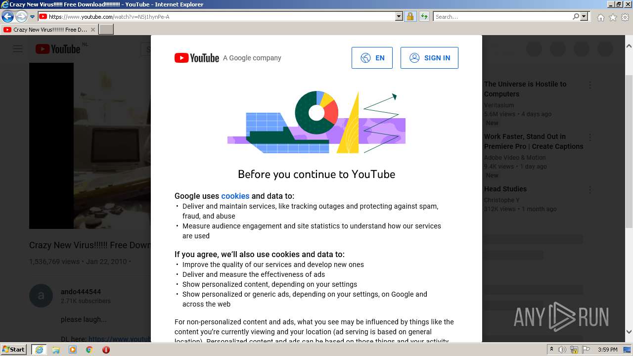The width and height of the screenshot is (633, 356).
Task: Click The Universe is Hostile to Computers video
Action: coord(525,89)
